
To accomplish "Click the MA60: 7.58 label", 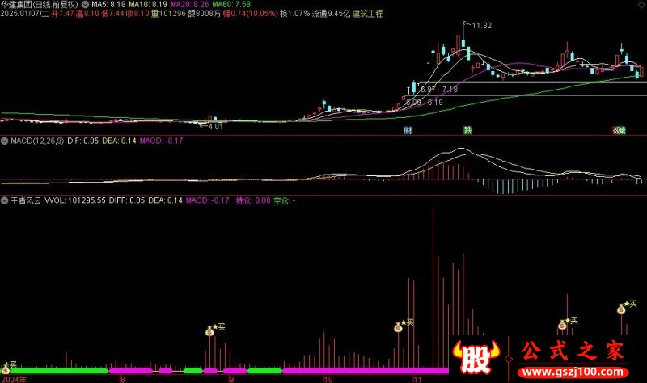I will click(231, 5).
